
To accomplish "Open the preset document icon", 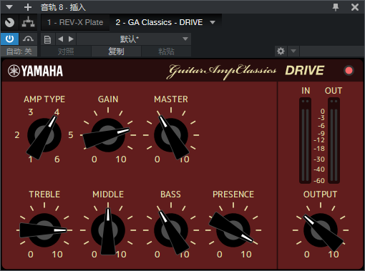I will click(x=47, y=39).
